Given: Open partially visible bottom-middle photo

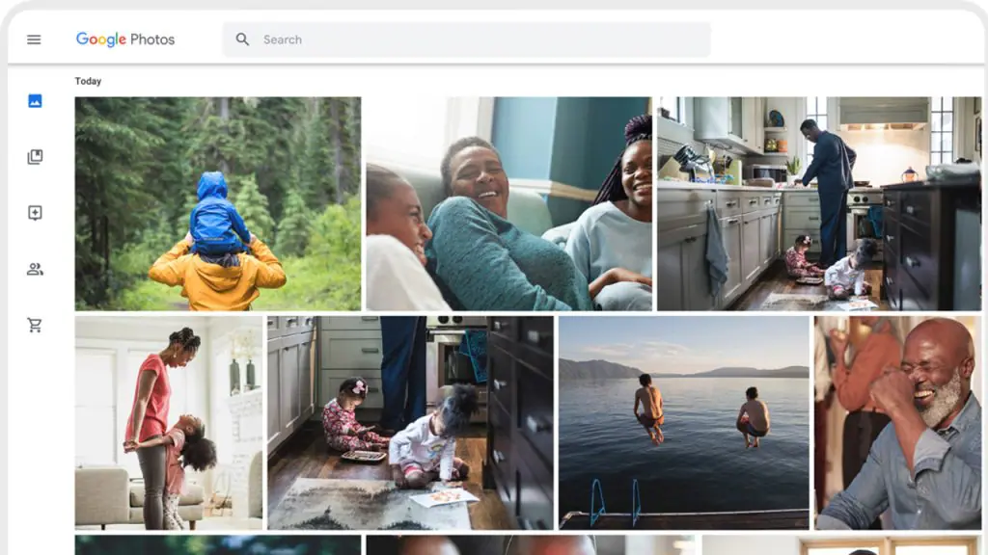Looking at the screenshot, I should click(531, 545).
